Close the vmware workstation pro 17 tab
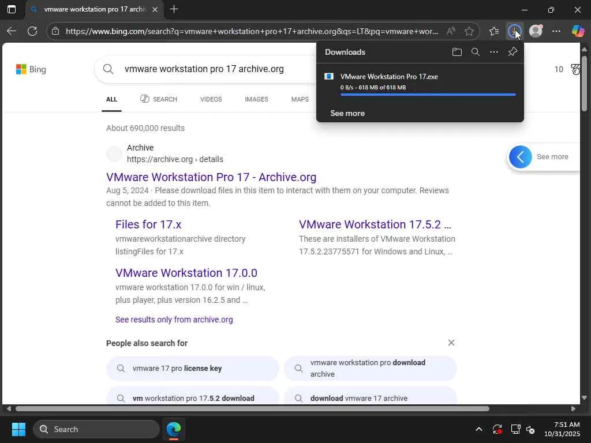Viewport: 591px width, 443px height. click(155, 9)
